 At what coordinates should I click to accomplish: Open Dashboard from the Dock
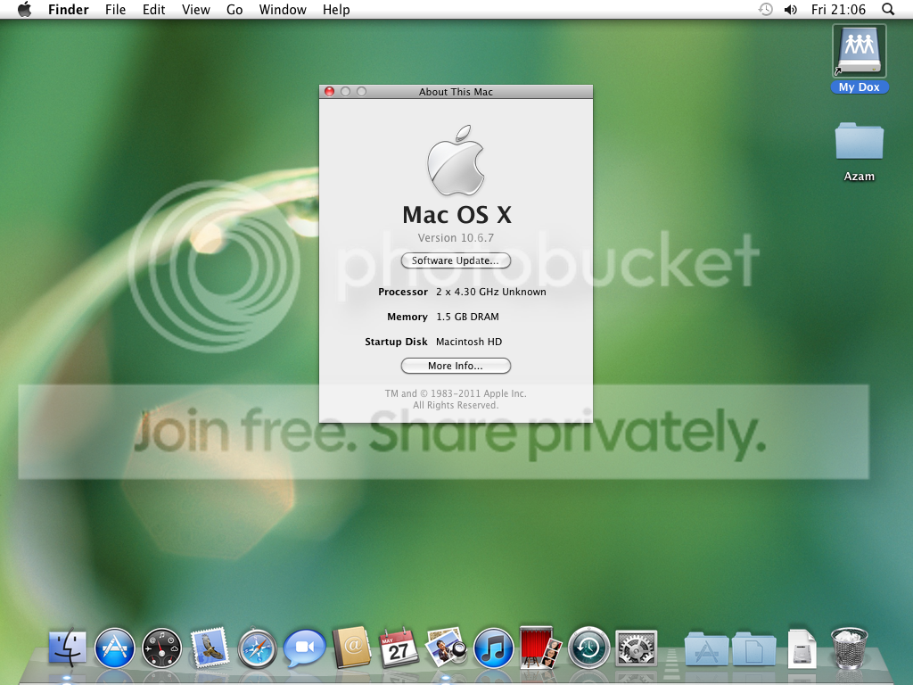(162, 648)
